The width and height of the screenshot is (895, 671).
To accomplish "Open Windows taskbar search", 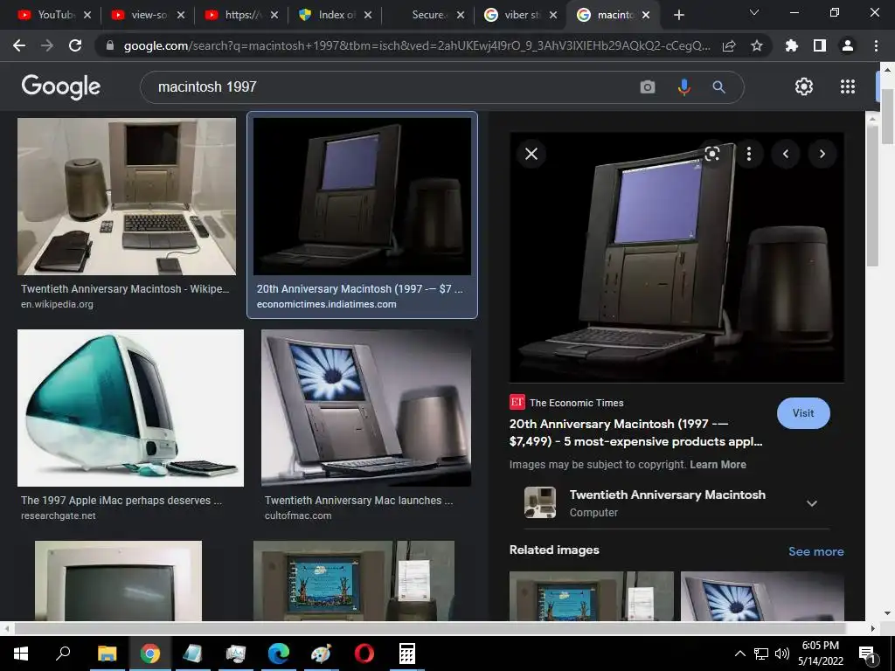I will [63, 654].
